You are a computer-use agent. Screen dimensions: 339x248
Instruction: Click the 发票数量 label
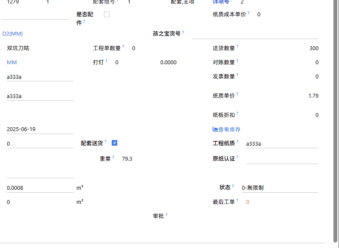(x=224, y=77)
